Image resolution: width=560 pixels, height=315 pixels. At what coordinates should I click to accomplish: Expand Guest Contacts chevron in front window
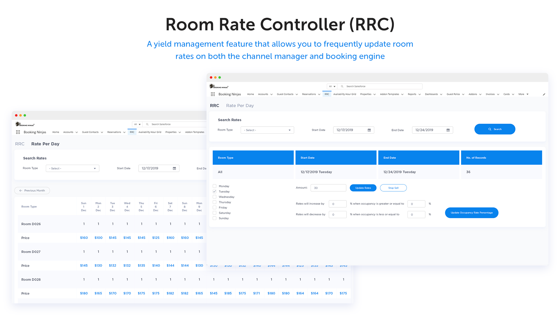(x=297, y=94)
